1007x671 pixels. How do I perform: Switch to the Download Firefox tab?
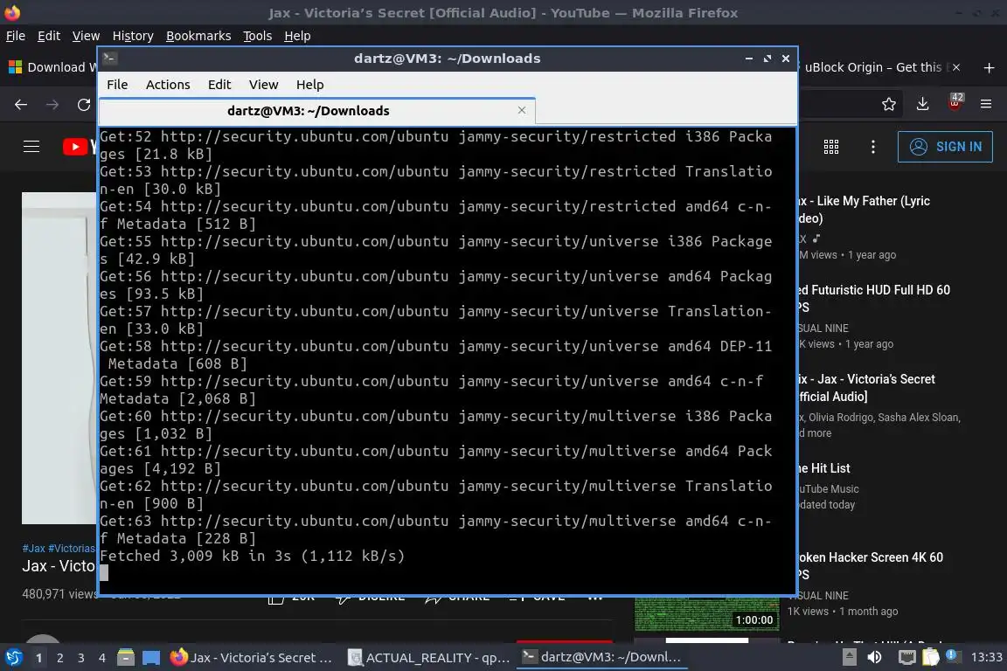(x=52, y=67)
